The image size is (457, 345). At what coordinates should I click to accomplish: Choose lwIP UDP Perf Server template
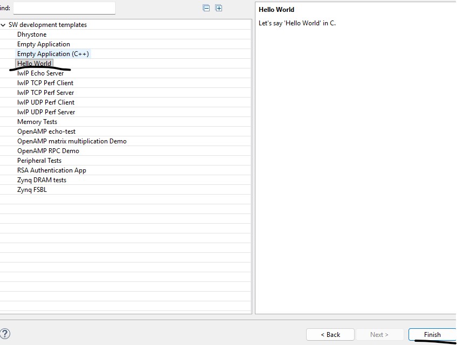[x=46, y=112]
